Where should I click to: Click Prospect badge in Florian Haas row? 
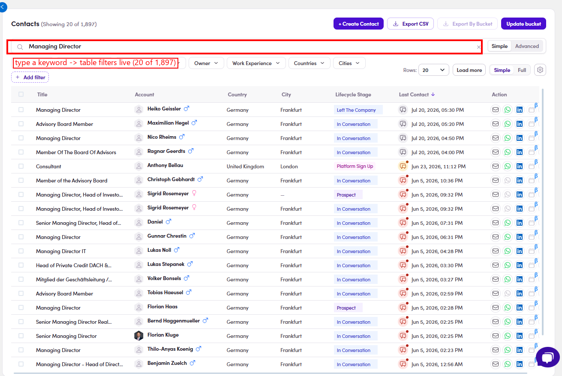click(348, 308)
